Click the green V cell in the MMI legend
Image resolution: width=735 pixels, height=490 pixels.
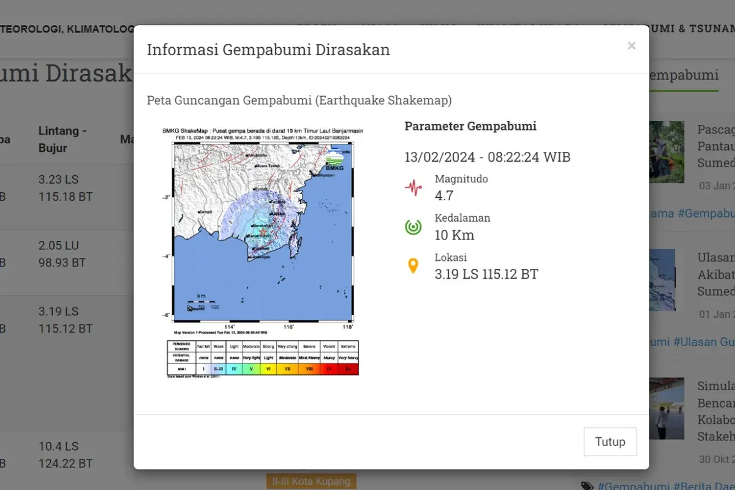pos(251,369)
